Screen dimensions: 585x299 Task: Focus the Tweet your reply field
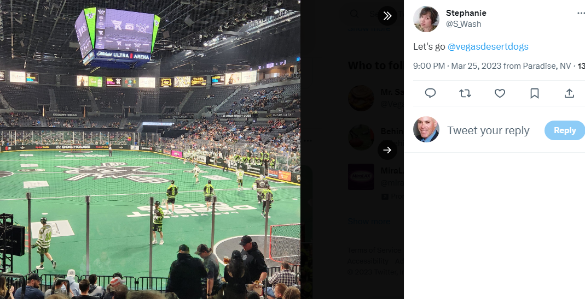(x=488, y=130)
